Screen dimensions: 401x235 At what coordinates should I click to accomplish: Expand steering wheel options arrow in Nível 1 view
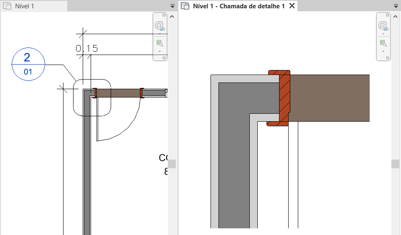(160, 34)
